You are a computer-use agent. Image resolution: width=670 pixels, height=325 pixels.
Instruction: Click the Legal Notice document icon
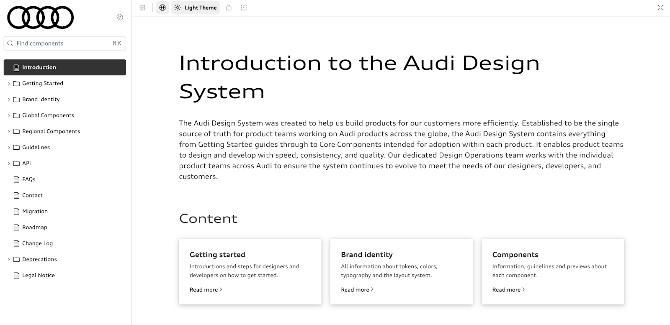pos(17,275)
